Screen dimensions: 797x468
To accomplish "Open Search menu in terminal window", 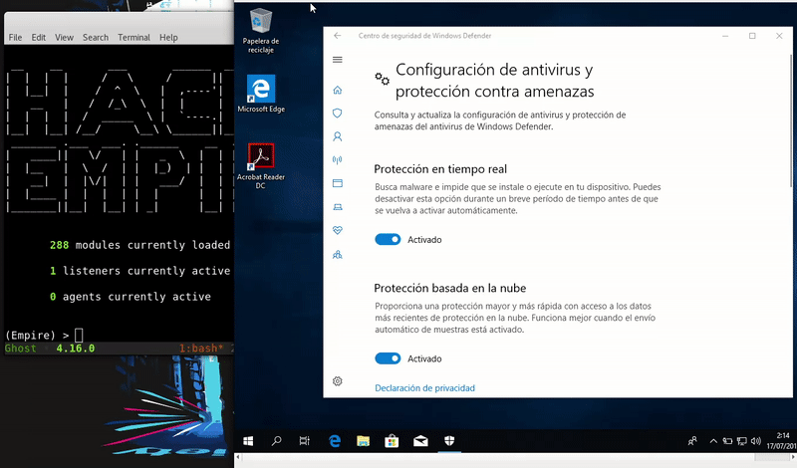I will (96, 37).
